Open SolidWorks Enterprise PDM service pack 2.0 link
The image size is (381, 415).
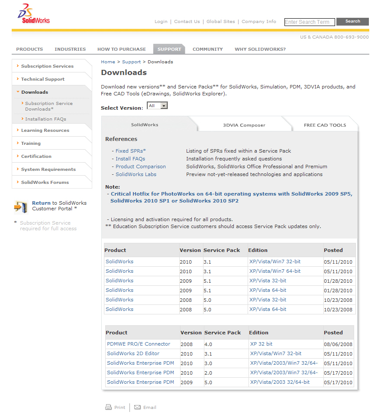[140, 373]
